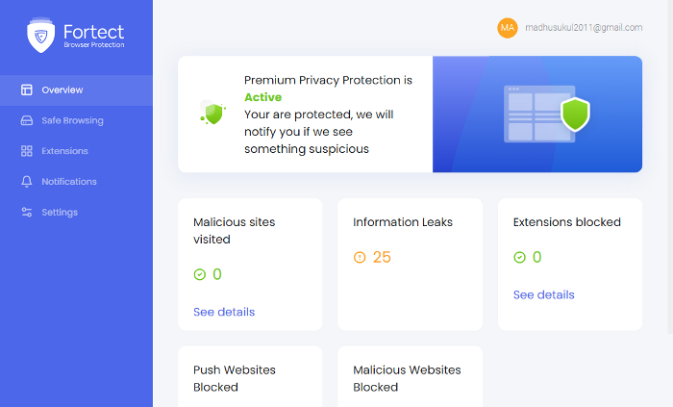Click the Safe Browsing drive icon
The image size is (673, 407).
pos(27,120)
